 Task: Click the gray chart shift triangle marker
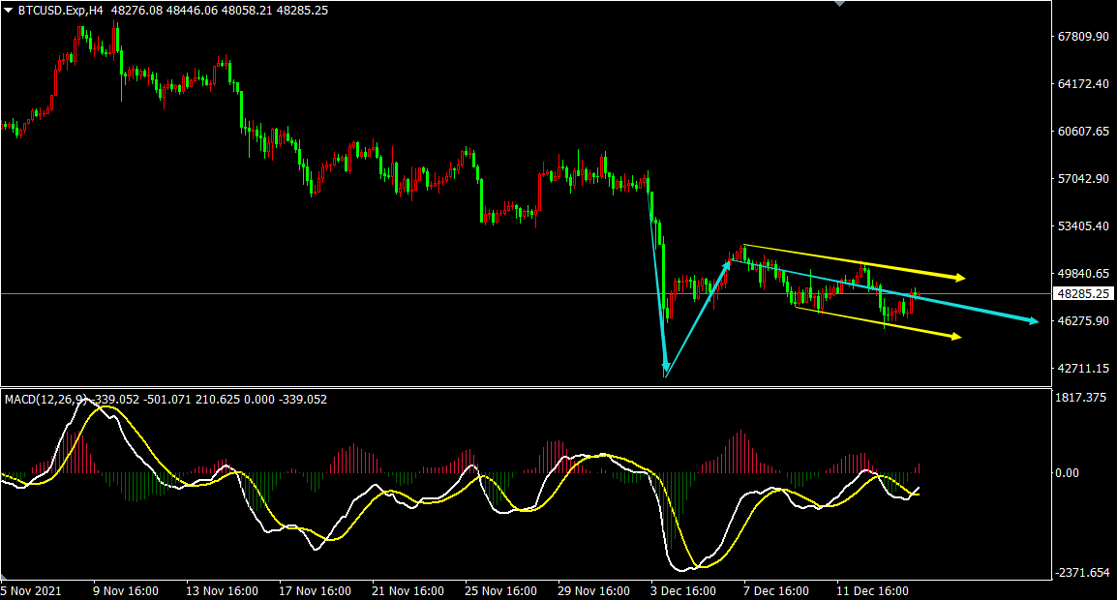(838, 5)
